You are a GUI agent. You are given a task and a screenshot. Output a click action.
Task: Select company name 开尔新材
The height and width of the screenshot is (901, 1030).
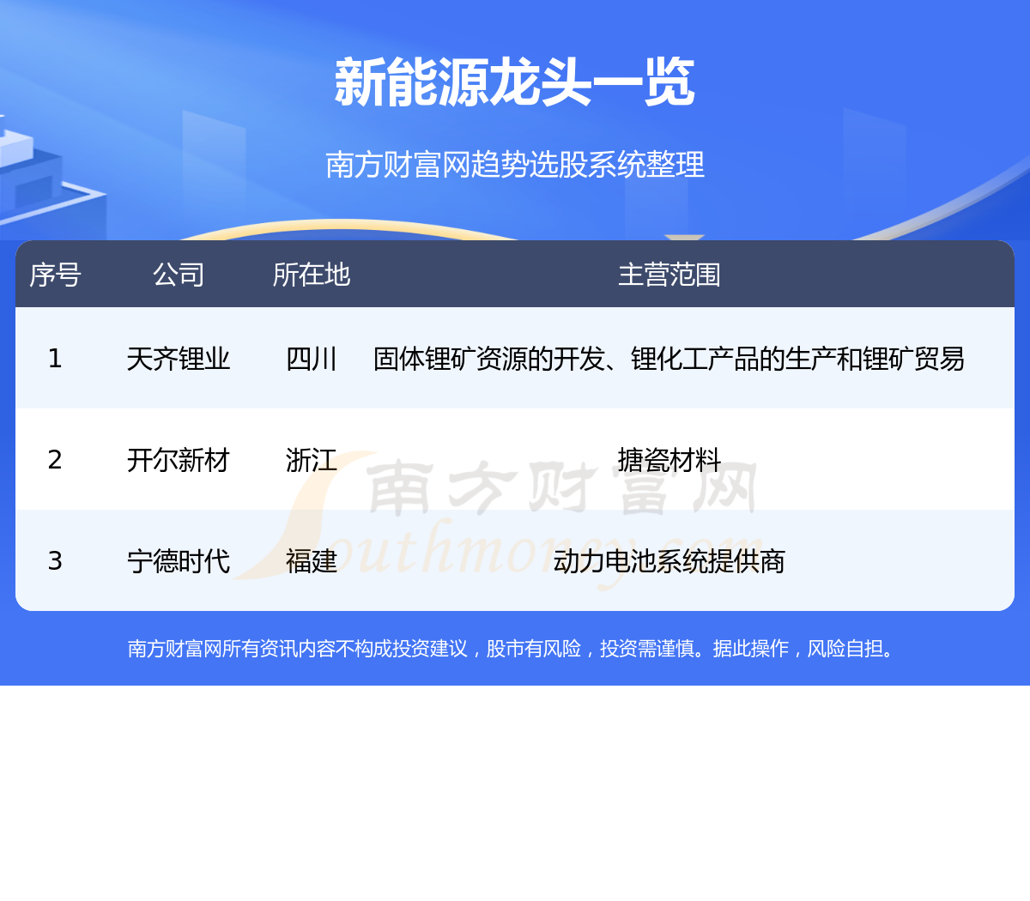coord(179,460)
